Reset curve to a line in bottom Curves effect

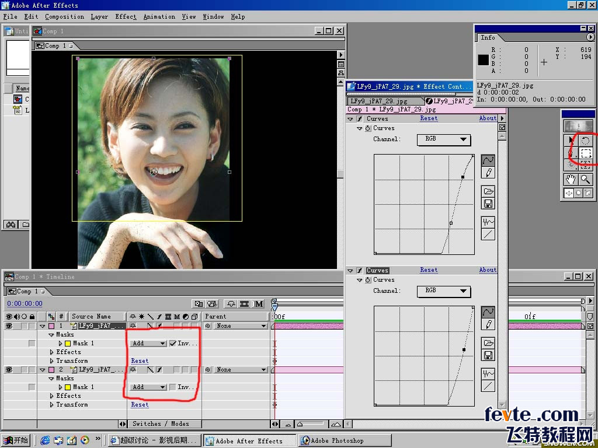coord(488,386)
